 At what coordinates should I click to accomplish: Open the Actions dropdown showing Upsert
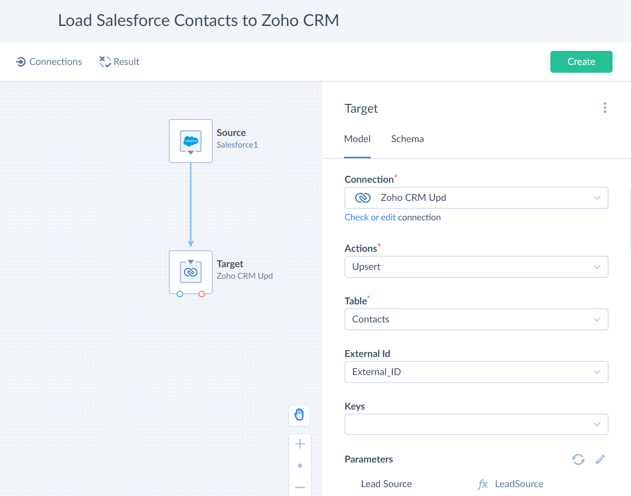[x=476, y=267]
